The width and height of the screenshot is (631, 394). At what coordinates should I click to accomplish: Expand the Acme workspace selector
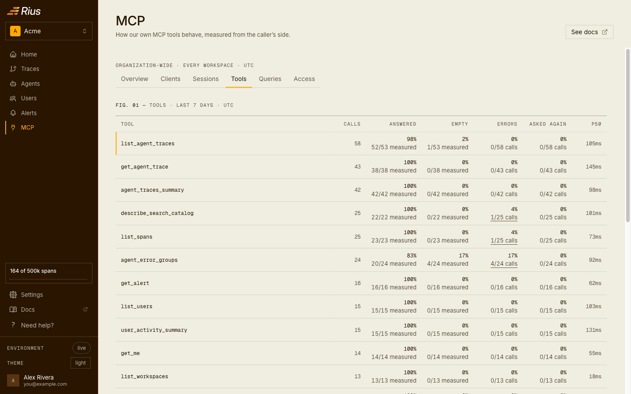click(49, 31)
